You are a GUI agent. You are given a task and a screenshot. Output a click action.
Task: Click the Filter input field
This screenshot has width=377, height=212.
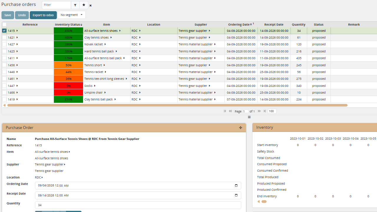(x=56, y=5)
